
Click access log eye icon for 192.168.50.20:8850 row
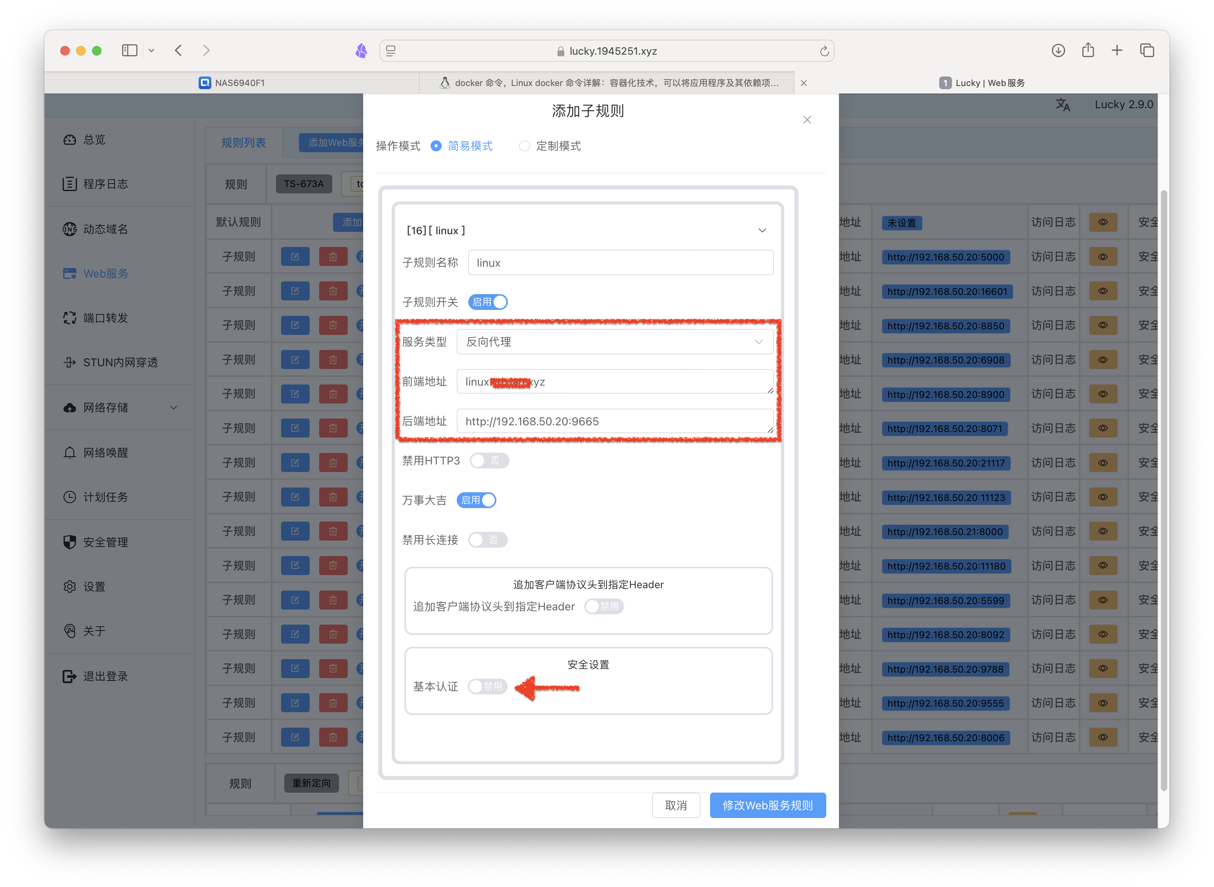coord(1103,325)
